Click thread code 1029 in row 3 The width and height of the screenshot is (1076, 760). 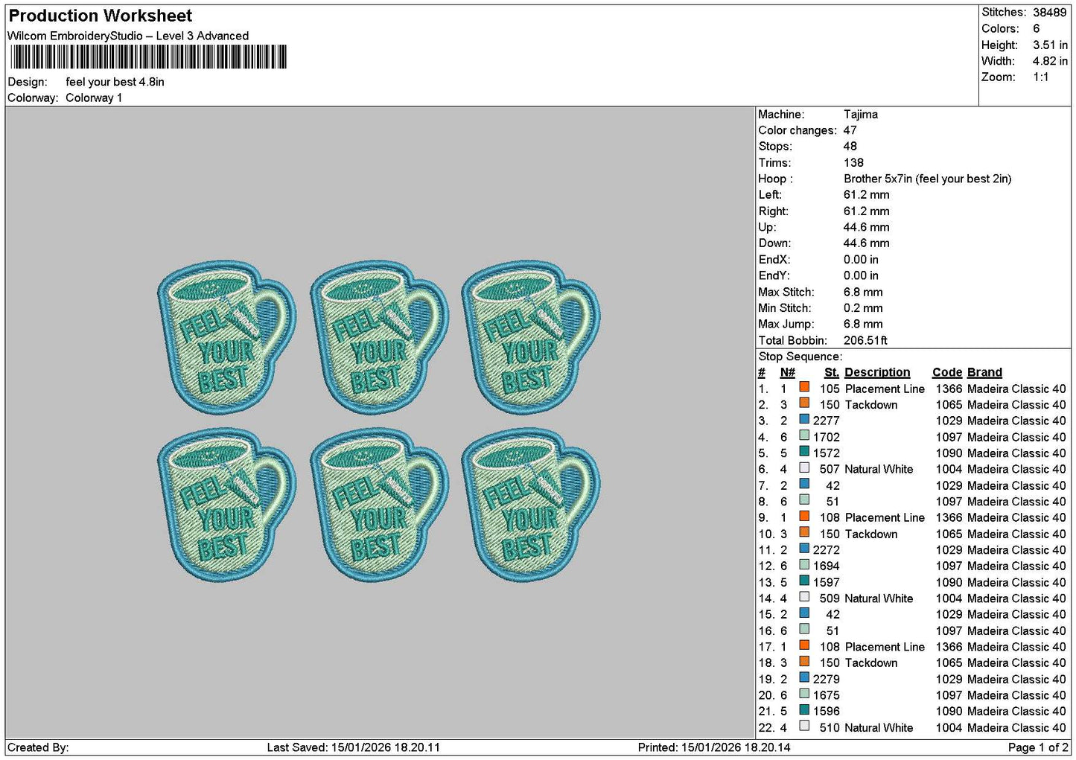tap(949, 421)
